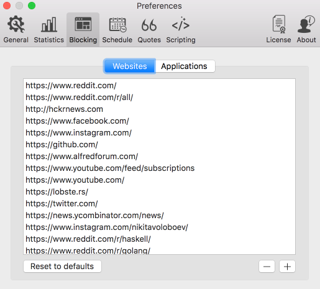Image resolution: width=320 pixels, height=289 pixels.
Task: Open the Schedule calendar pane
Action: (x=117, y=29)
